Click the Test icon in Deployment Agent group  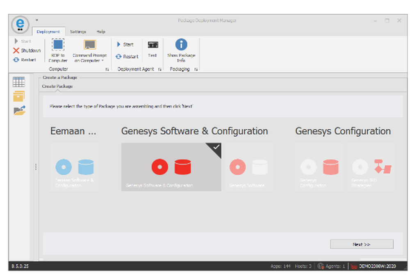(x=152, y=45)
